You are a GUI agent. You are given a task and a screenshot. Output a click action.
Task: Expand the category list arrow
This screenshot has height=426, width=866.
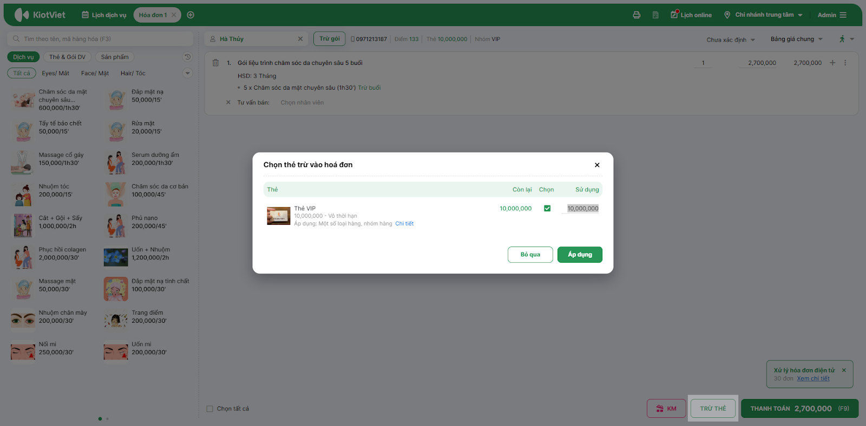click(188, 73)
